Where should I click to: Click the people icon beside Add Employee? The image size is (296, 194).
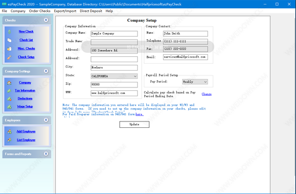9,132
